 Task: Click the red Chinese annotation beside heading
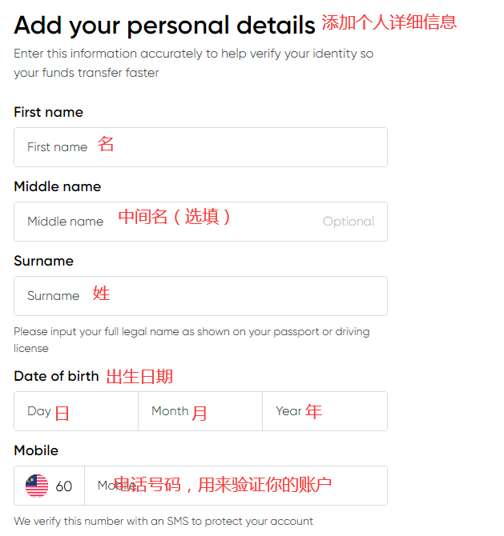click(389, 22)
